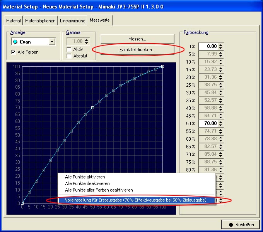Screen dimensions: 263x232
Task: Click the 0 % coverage input field
Action: (x=208, y=46)
